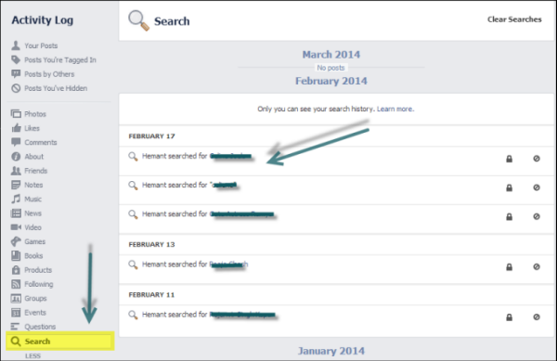Select the highlighted Search menu item

(x=60, y=342)
